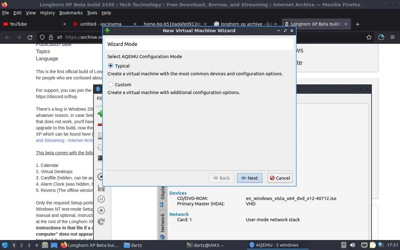Click the Save VM floppy icon in AQEMU
The width and height of the screenshot is (400, 250).
coord(101,188)
